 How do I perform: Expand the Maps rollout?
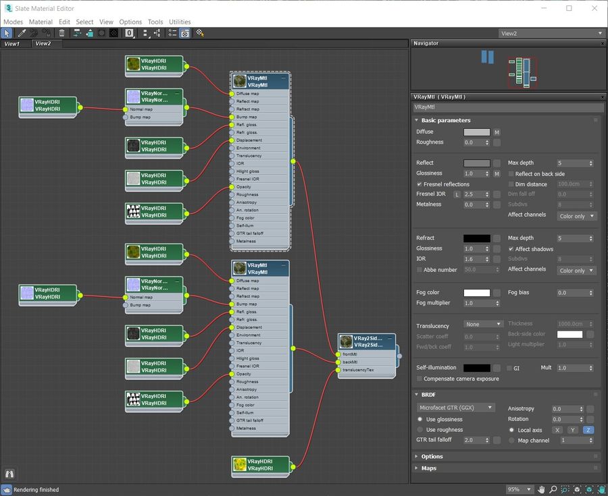click(x=416, y=468)
